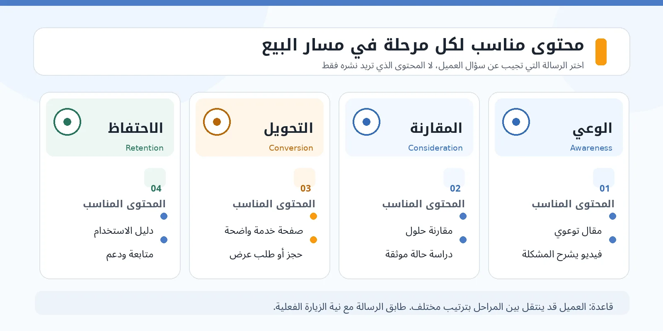
Task: Select the التحويل stage heading
Action: tap(288, 129)
